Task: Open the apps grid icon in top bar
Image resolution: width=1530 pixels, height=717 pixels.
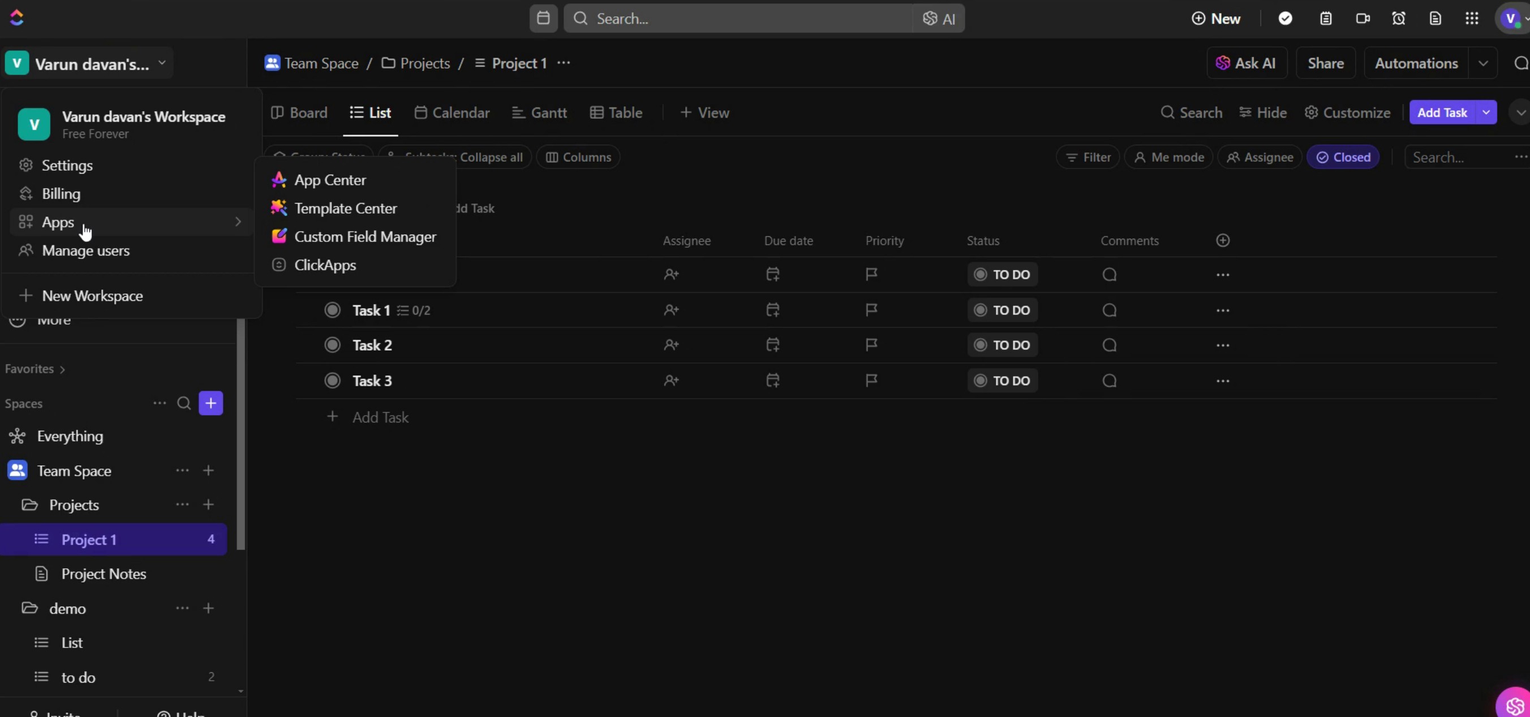Action: coord(1471,19)
